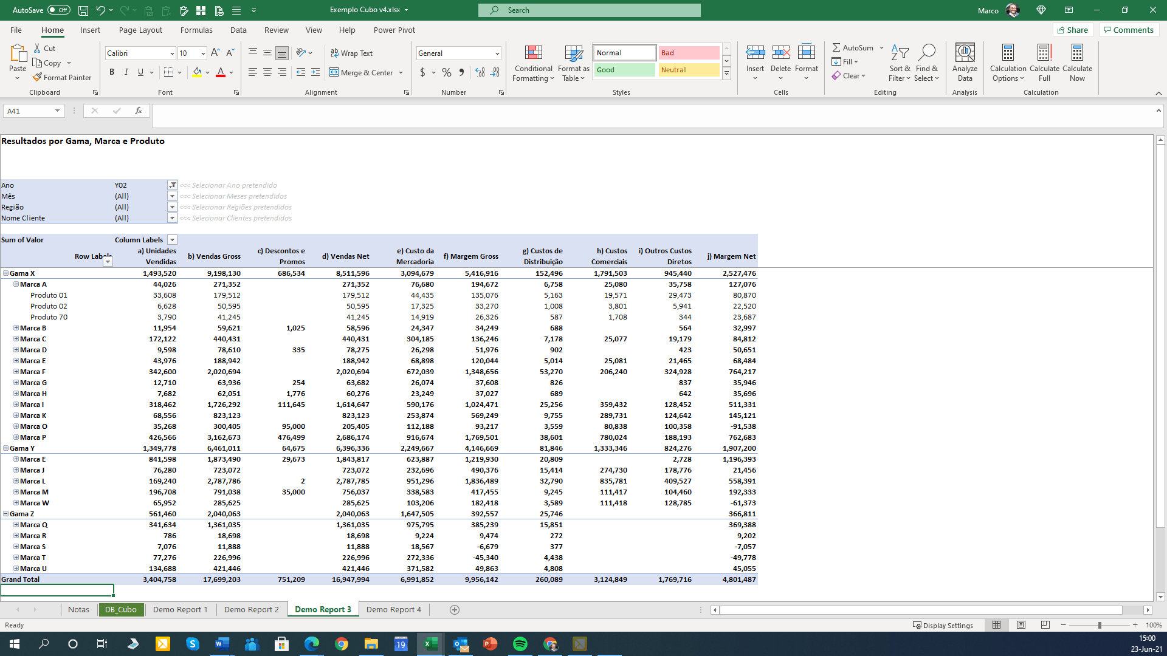Open the Sort & Filter tool
Screen dimensions: 1167x656
click(899, 63)
